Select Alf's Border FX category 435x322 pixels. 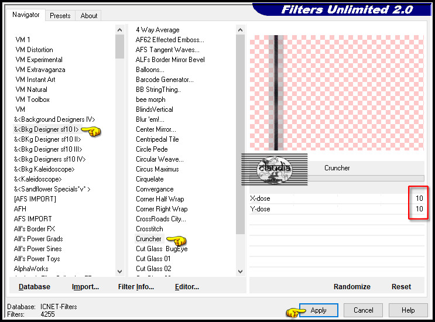pos(35,229)
